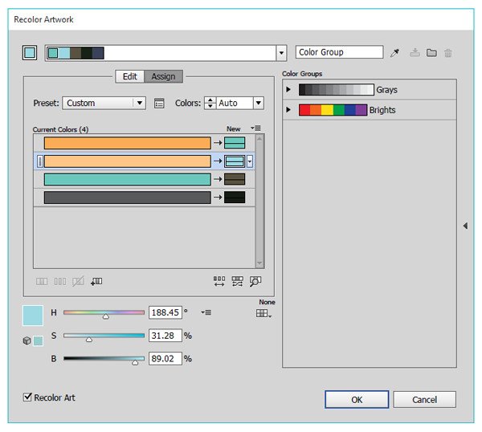Select the Assign tab
The width and height of the screenshot is (482, 432).
(x=163, y=77)
